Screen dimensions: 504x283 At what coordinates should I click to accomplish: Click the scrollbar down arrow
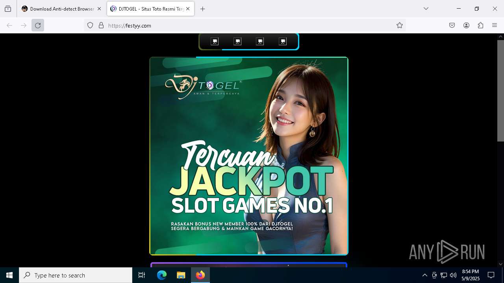(500, 264)
